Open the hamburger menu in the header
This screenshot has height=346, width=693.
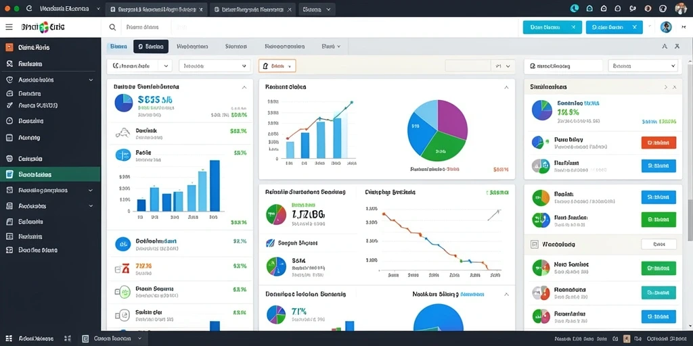click(x=9, y=27)
